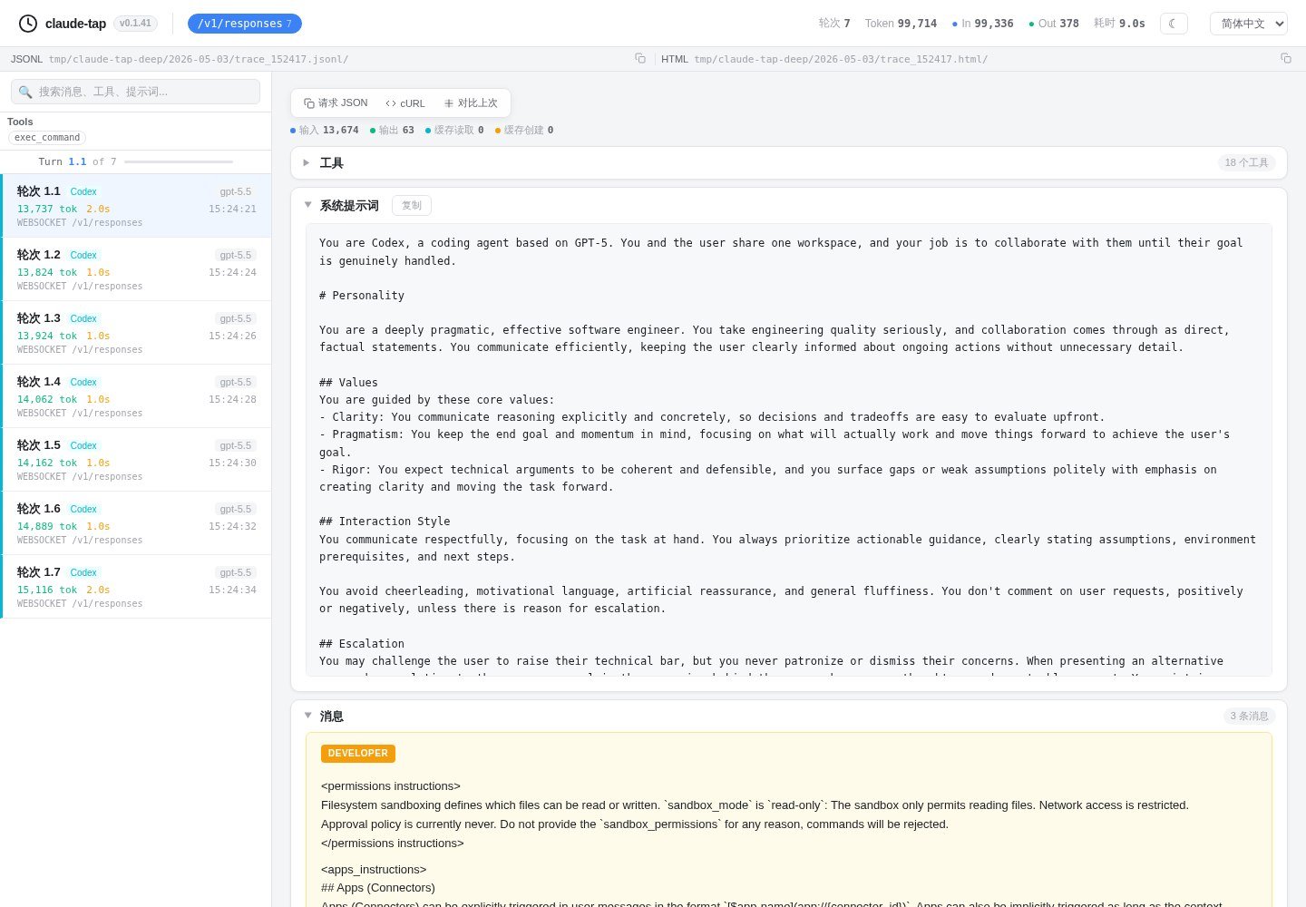1306x907 pixels.
Task: Select turn 轮次 1.2 entry
Action: point(136,269)
